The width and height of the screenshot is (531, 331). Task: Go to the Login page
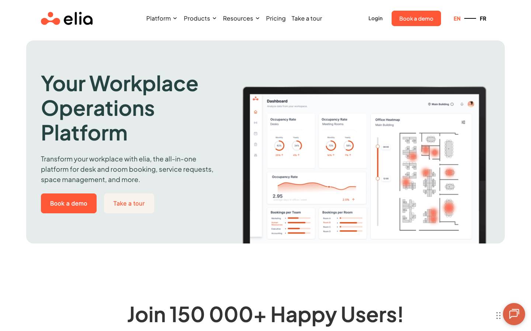tap(375, 18)
